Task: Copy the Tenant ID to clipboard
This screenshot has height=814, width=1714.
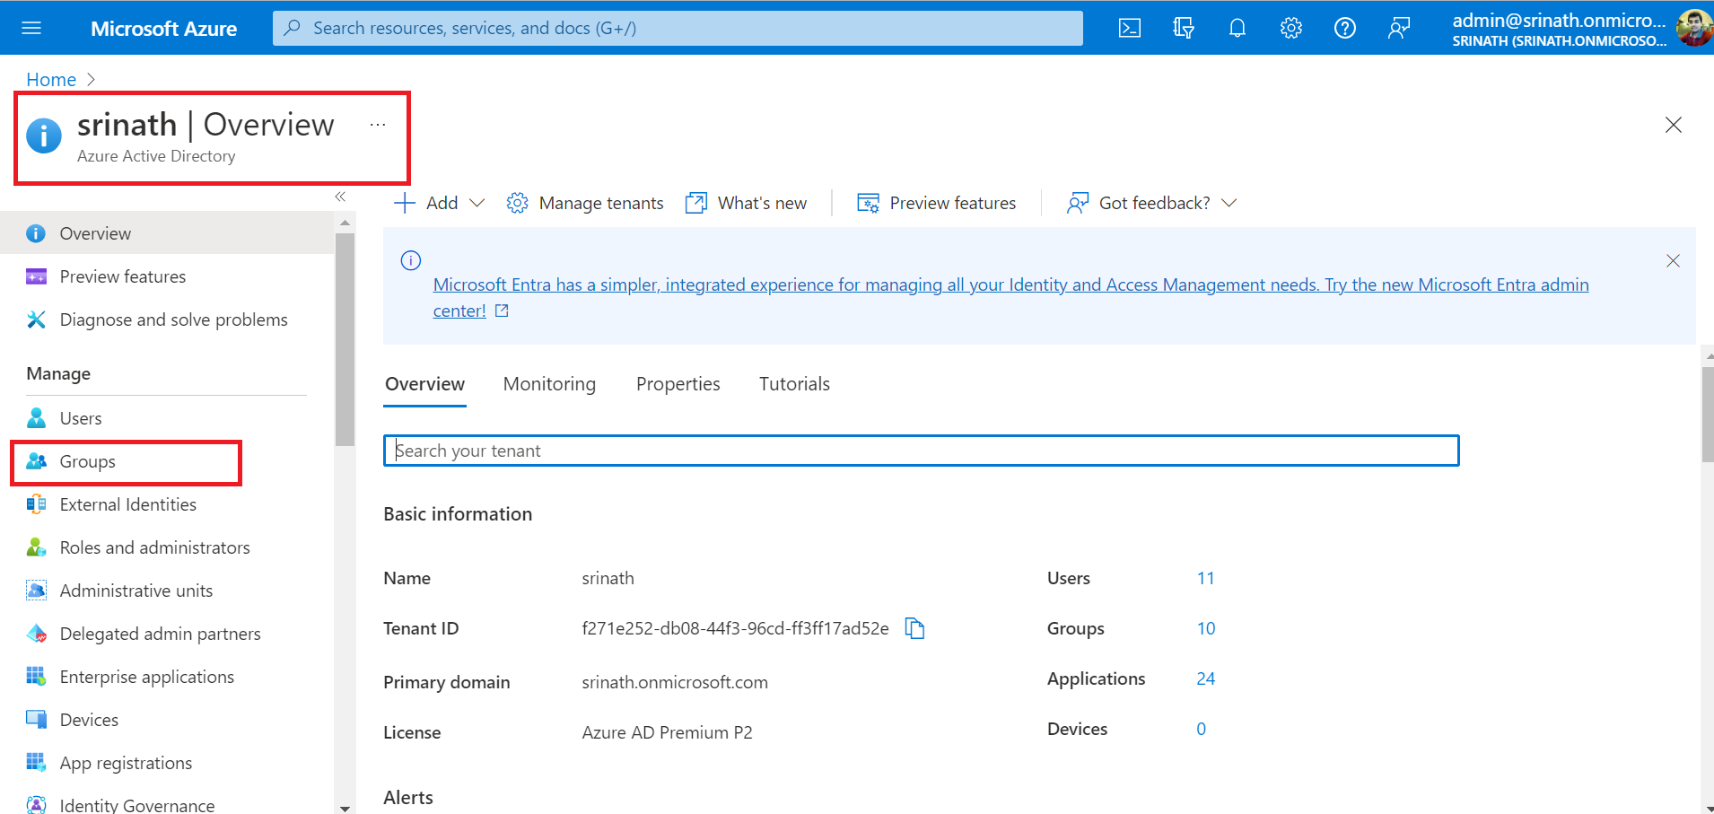Action: [914, 628]
